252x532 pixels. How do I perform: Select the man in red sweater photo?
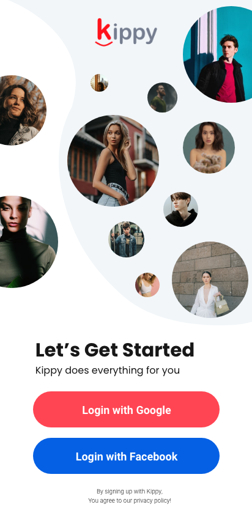click(x=217, y=54)
